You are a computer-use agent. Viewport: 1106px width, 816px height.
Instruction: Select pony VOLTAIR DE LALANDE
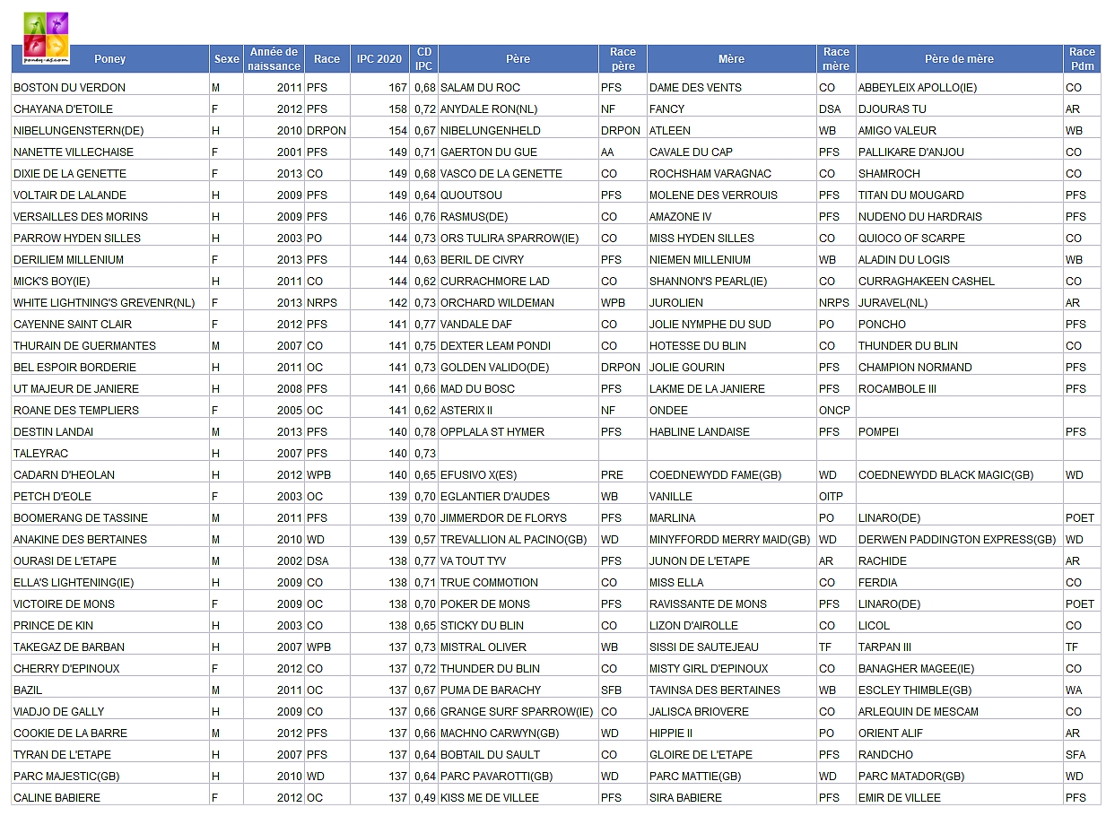(70, 195)
